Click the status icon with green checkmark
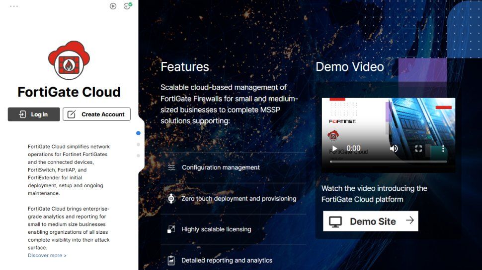The image size is (482, 270). click(x=128, y=6)
